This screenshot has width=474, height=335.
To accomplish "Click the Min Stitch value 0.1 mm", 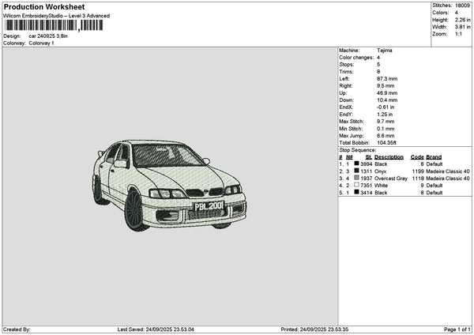I will click(386, 129).
